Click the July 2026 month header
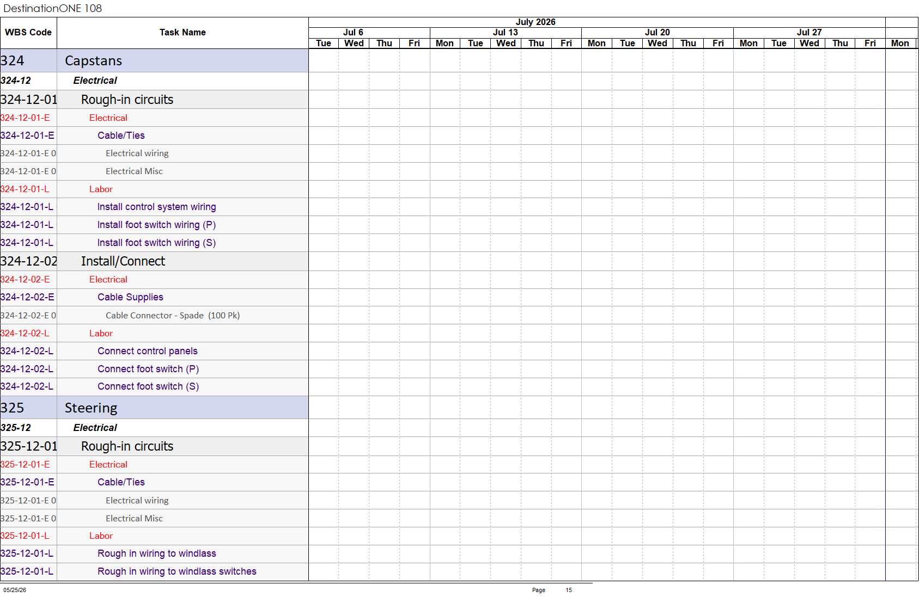919x597 pixels. [535, 22]
